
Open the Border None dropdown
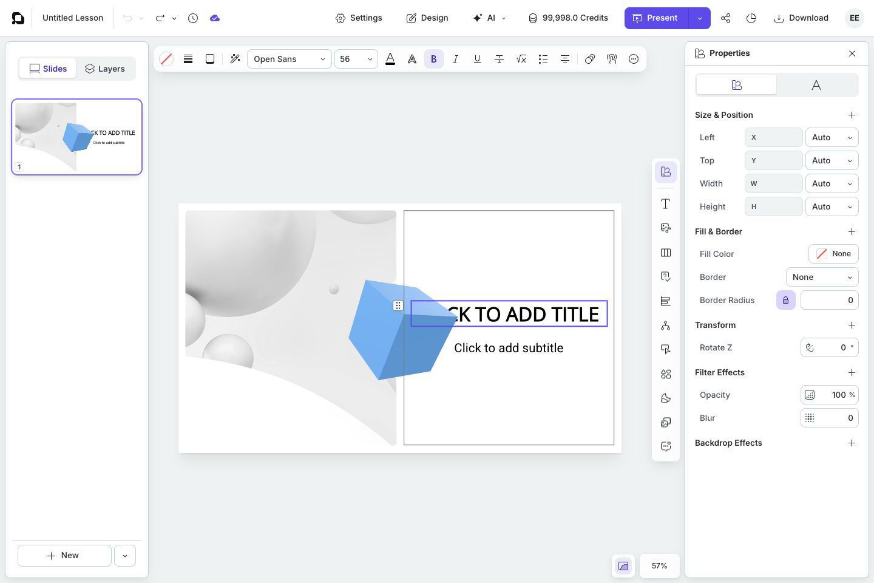822,277
